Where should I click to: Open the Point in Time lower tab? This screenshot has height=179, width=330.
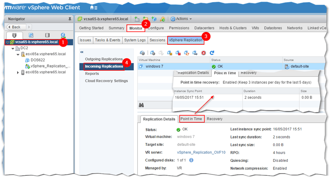click(191, 119)
